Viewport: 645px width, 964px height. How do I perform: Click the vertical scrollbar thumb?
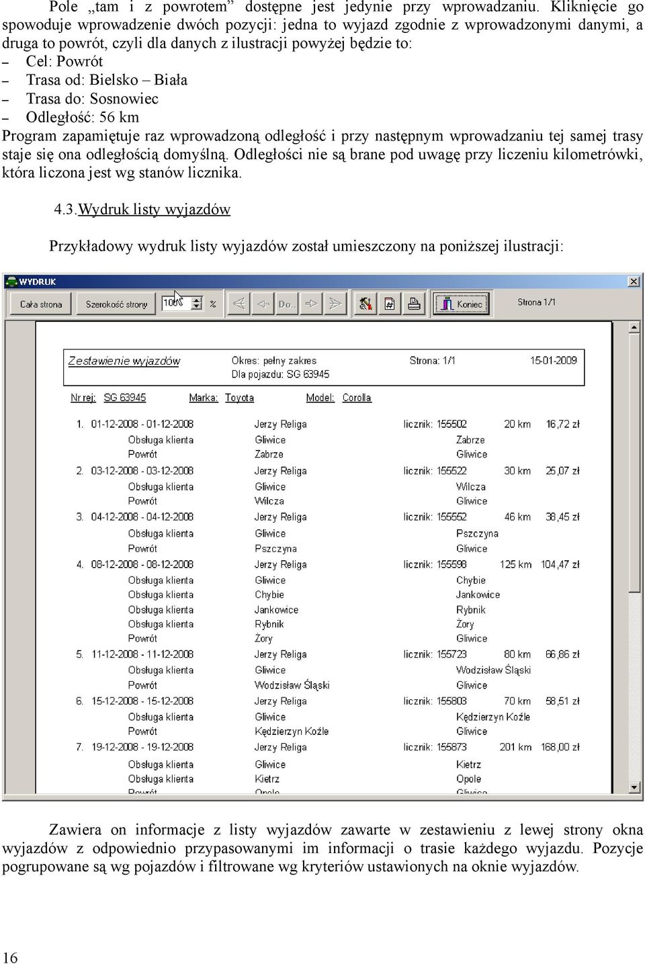(634, 463)
